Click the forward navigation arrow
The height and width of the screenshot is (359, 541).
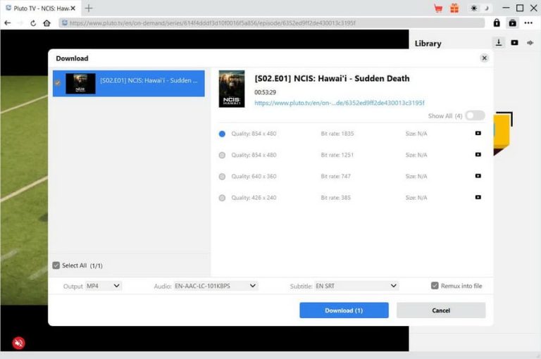click(x=20, y=23)
